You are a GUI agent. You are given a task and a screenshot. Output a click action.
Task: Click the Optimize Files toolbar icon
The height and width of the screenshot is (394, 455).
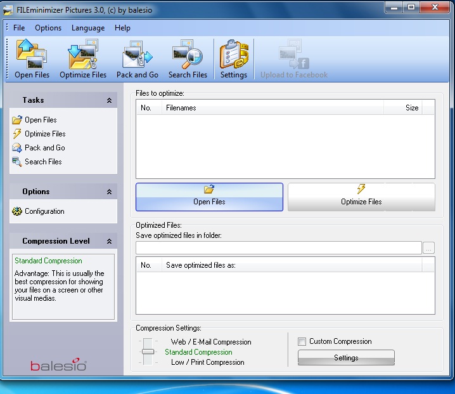click(83, 59)
